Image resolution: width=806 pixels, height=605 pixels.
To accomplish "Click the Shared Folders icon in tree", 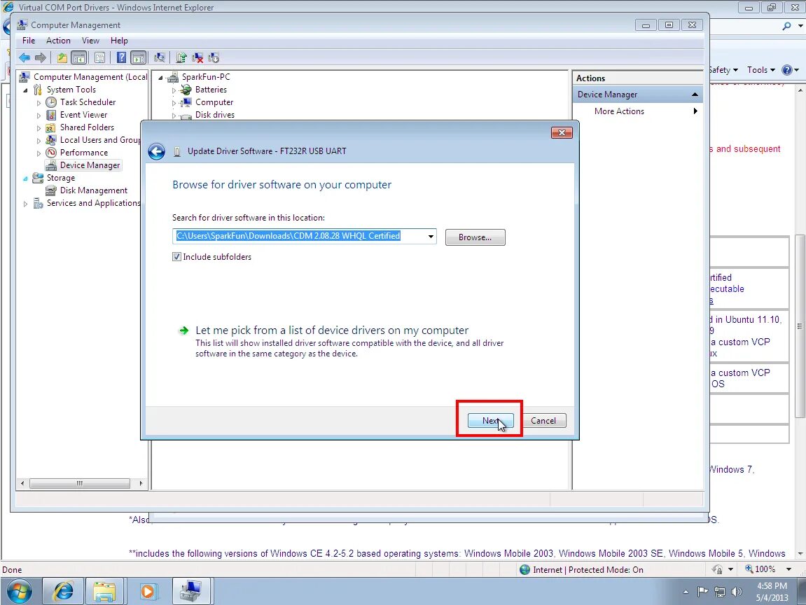I will coord(51,127).
